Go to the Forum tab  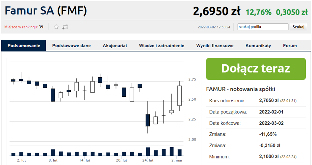290,46
